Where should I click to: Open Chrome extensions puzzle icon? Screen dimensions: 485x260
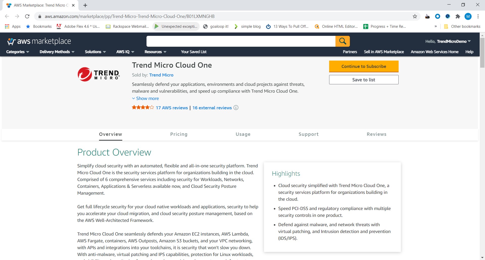pos(458,16)
